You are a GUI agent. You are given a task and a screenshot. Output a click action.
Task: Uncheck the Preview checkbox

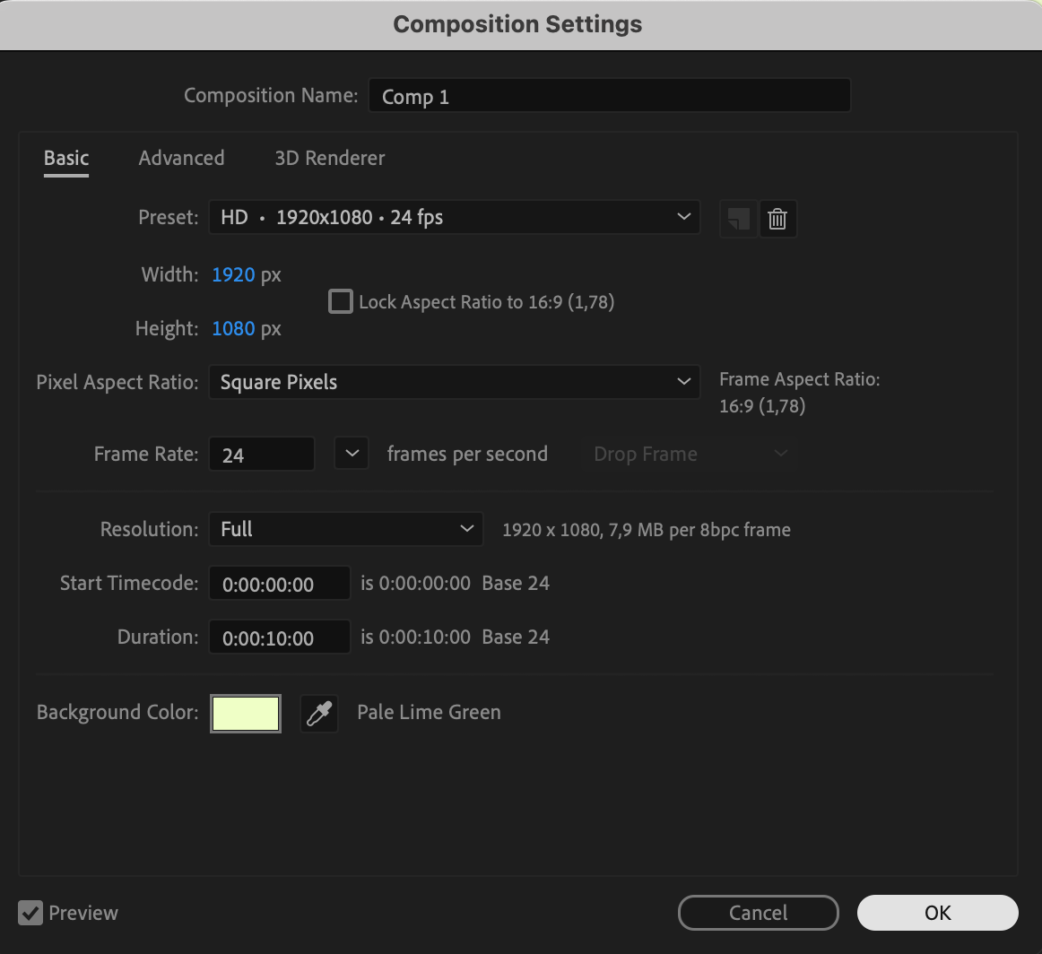point(30,913)
